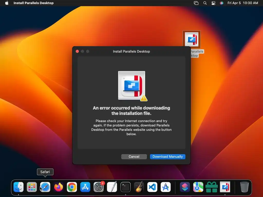The width and height of the screenshot is (263, 197).
Task: Click Parallels installer icon in dock
Action: [x=225, y=187]
